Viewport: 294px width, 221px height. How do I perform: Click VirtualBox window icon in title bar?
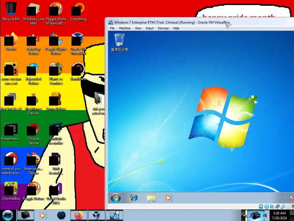111,22
